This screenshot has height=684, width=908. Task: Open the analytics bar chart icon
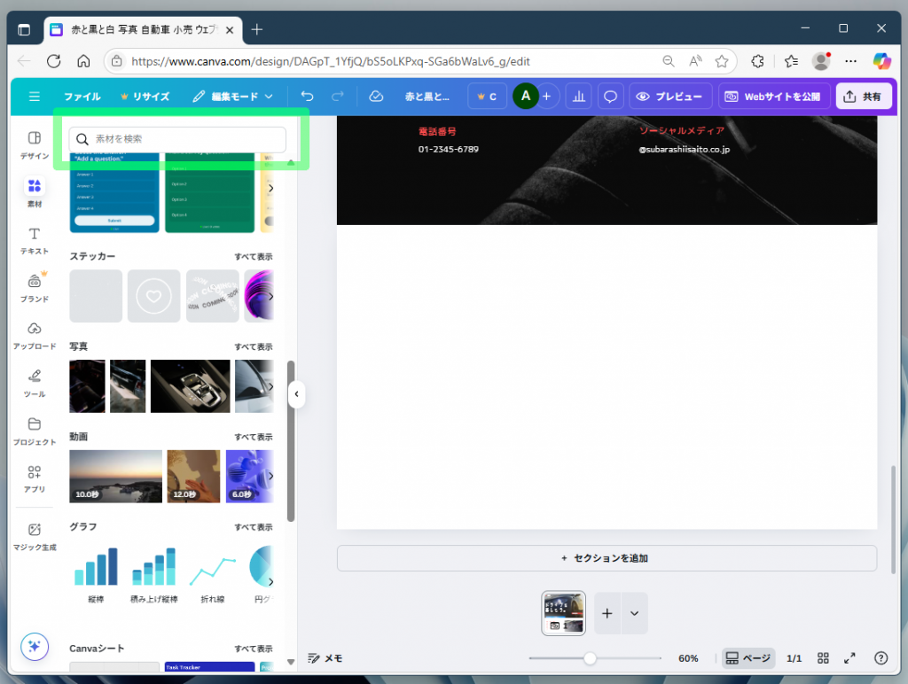(x=578, y=97)
